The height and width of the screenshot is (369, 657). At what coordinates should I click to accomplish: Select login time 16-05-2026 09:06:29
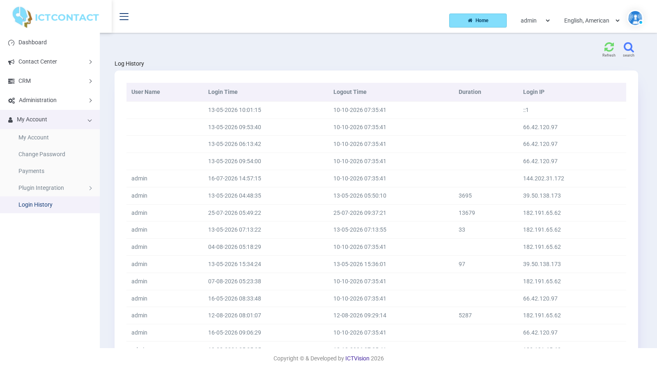pos(234,333)
